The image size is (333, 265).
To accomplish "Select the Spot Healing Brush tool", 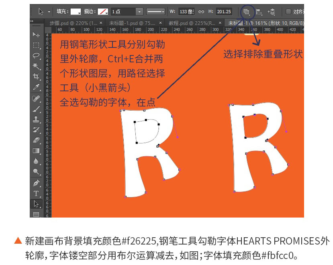I will [36, 99].
